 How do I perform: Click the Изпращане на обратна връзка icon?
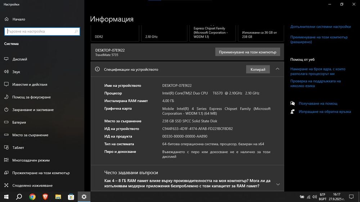(x=292, y=111)
